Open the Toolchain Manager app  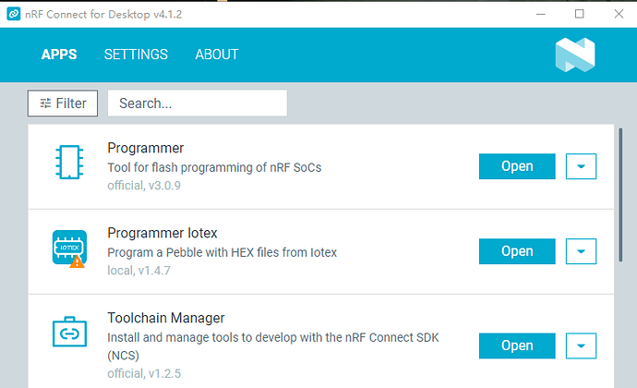[517, 346]
